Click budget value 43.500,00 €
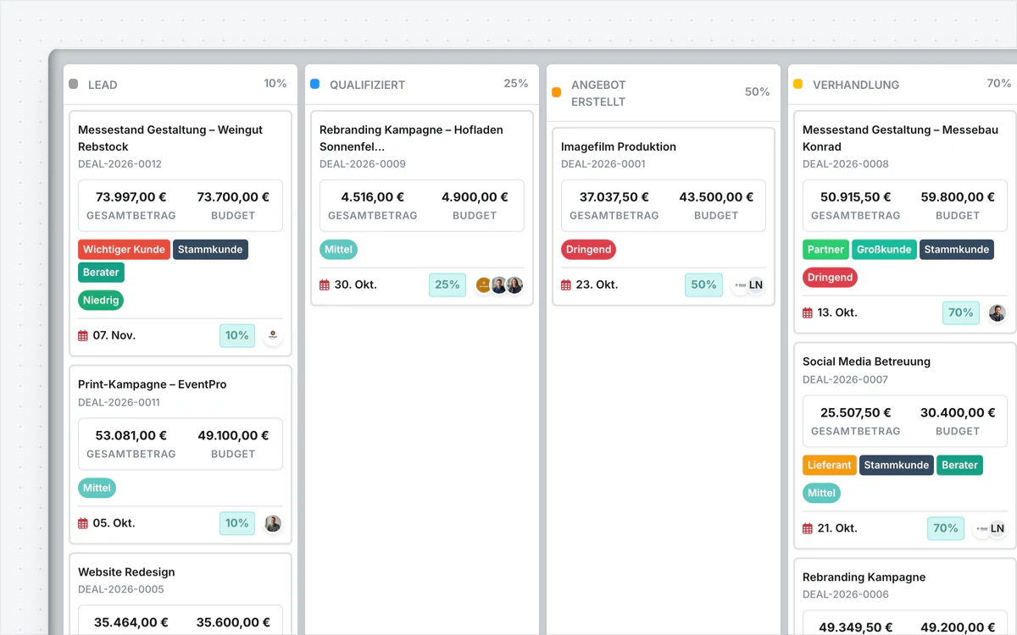The image size is (1017, 635). click(716, 197)
